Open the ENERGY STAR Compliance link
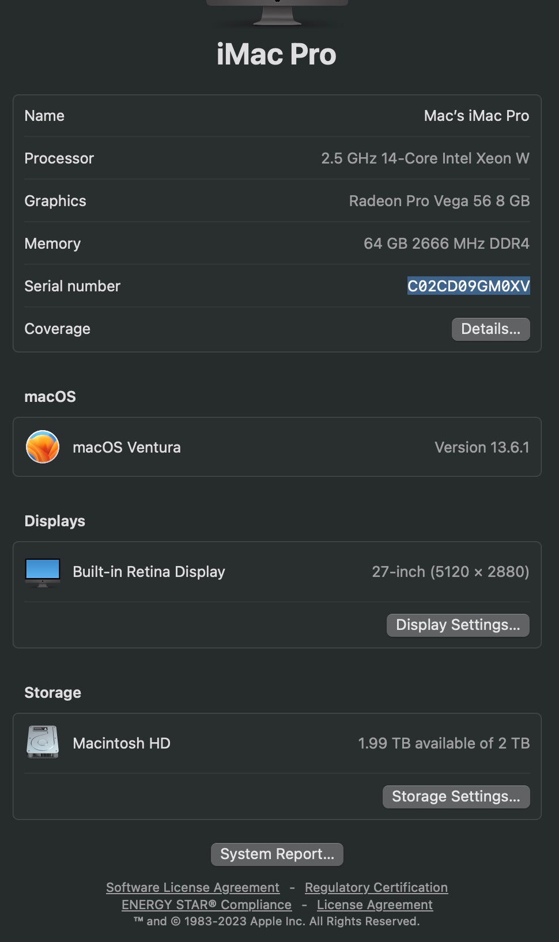 point(206,905)
